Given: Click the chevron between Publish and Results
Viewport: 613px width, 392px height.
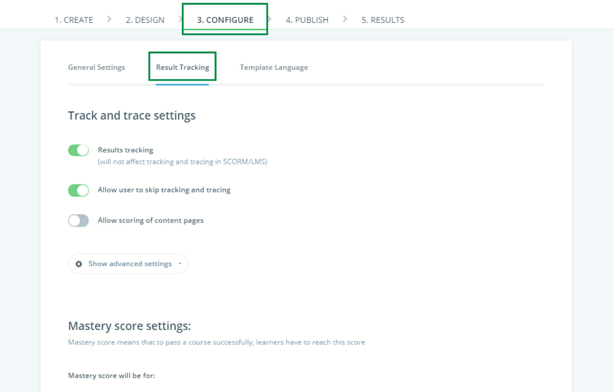Looking at the screenshot, I should pyautogui.click(x=345, y=19).
